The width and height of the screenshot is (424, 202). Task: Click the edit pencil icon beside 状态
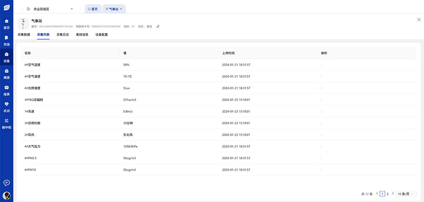point(158,26)
